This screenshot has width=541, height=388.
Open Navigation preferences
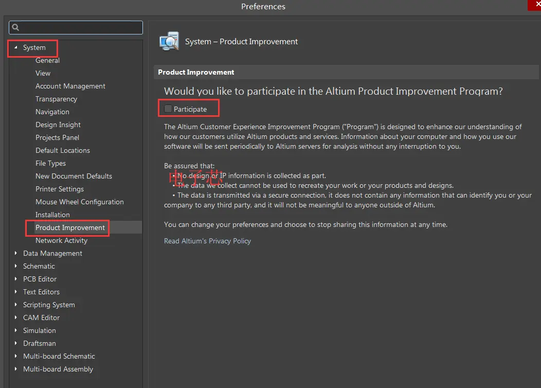pos(52,112)
